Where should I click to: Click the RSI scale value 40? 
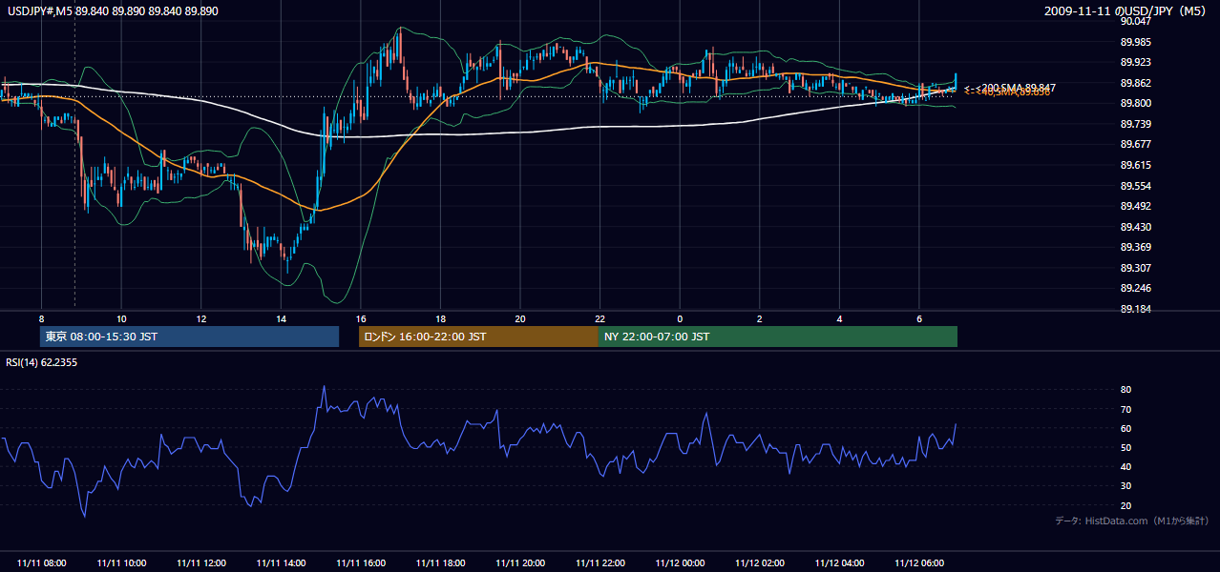pyautogui.click(x=1125, y=467)
